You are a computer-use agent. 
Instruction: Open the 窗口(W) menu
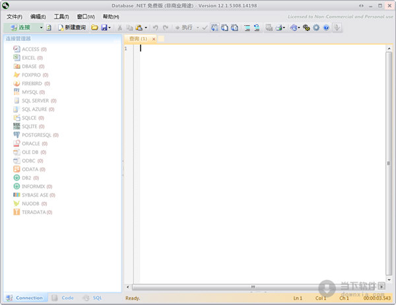[86, 17]
